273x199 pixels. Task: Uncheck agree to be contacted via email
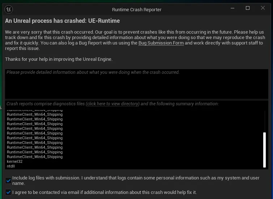(8, 192)
